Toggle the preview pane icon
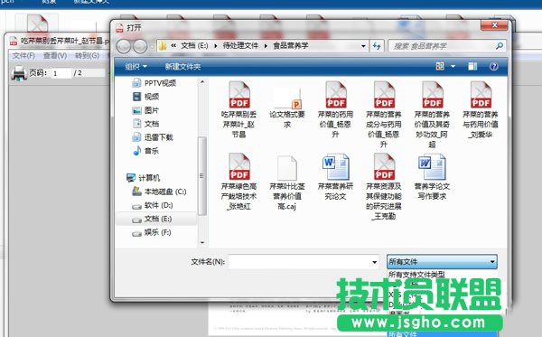This screenshot has width=542, height=337. (472, 66)
